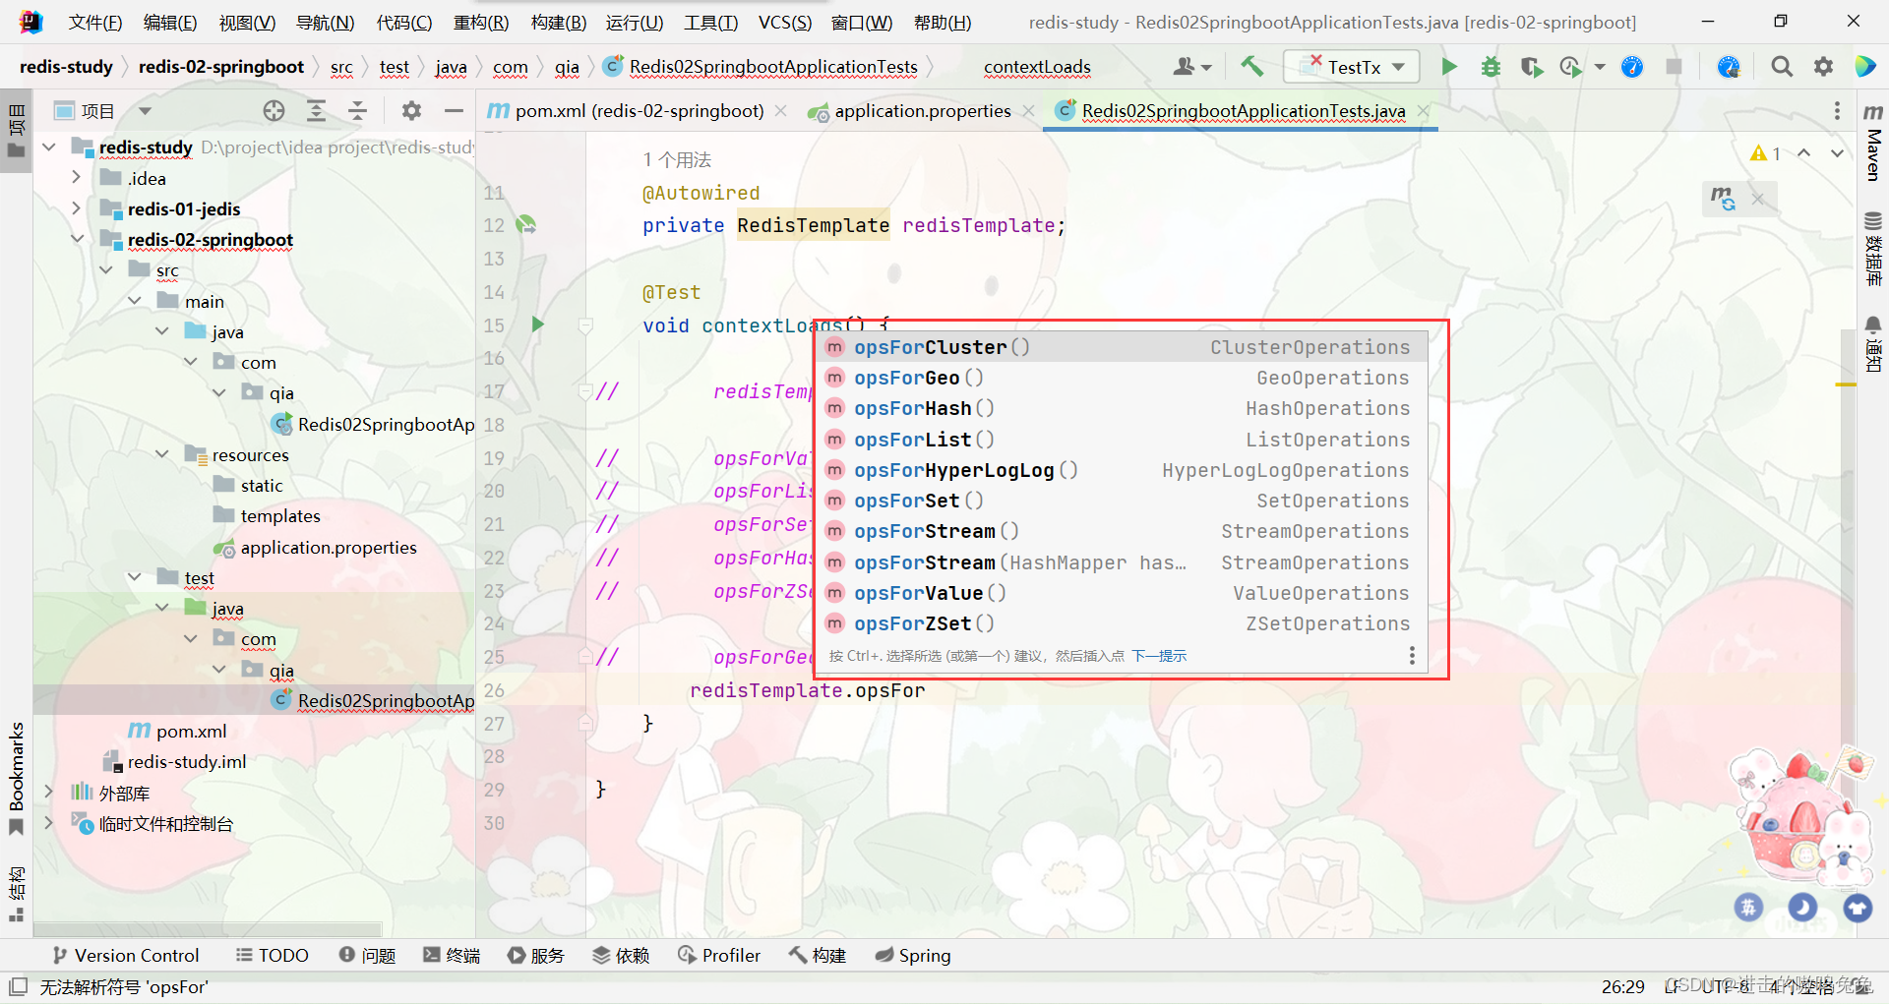The width and height of the screenshot is (1889, 1004).
Task: Run with coverage shield icon
Action: point(1531,66)
